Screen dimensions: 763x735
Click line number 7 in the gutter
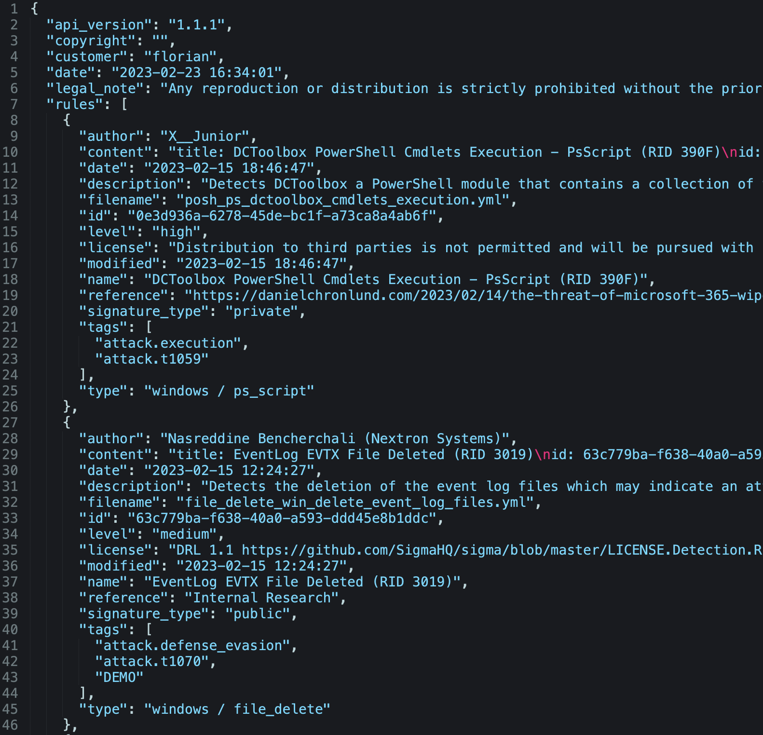[x=14, y=104]
